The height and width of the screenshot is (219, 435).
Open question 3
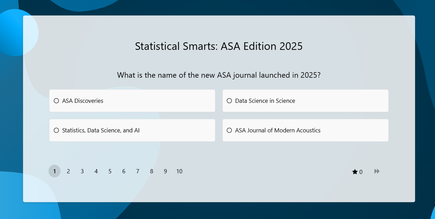[x=82, y=171]
